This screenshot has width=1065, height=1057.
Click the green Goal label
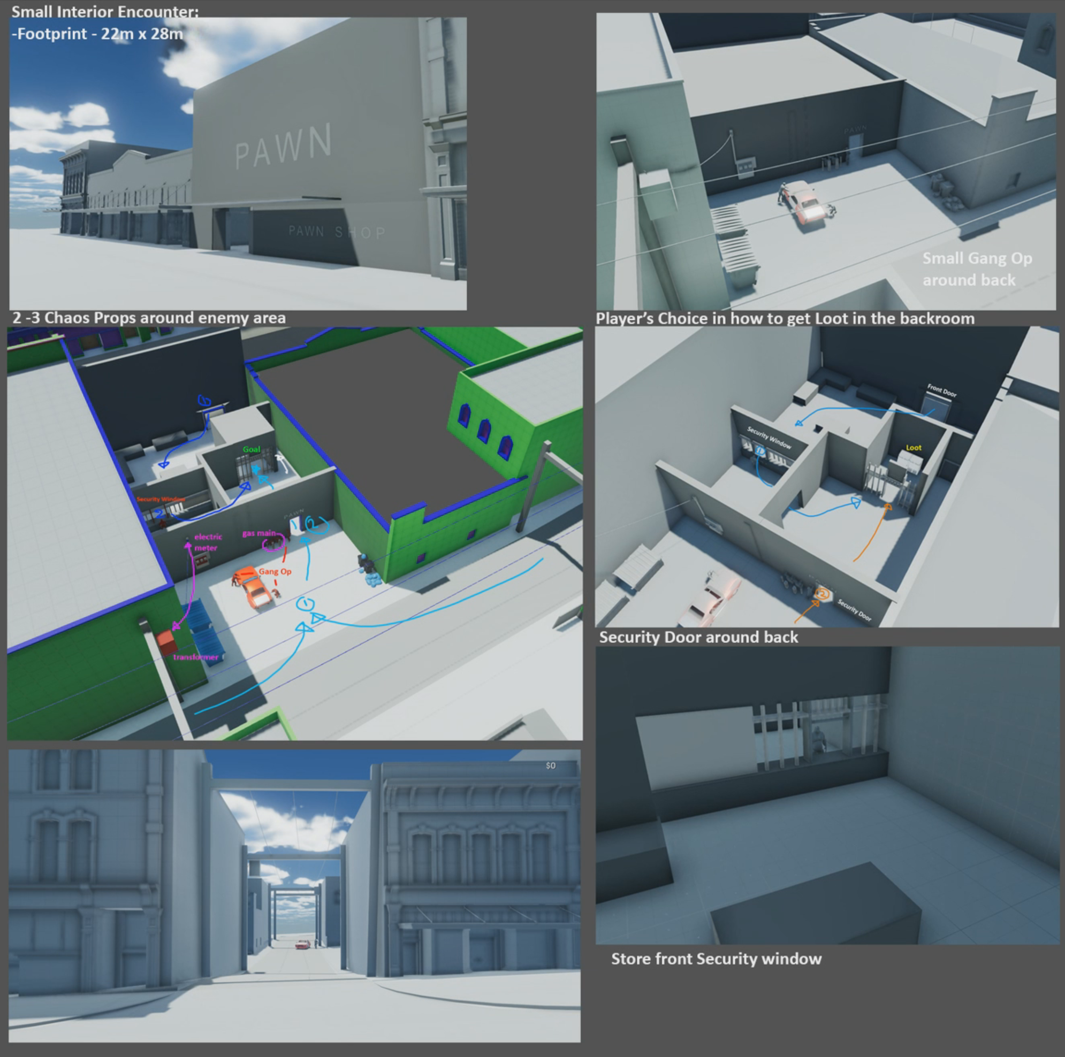(x=252, y=449)
